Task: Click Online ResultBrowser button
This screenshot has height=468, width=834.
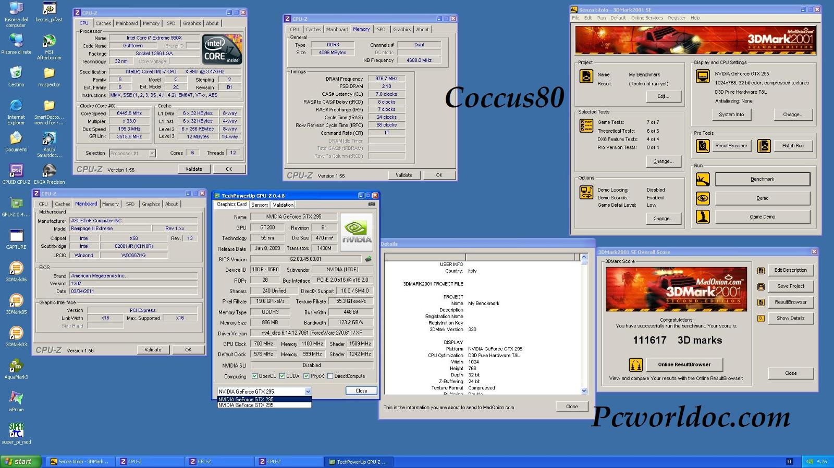Action: (x=684, y=364)
